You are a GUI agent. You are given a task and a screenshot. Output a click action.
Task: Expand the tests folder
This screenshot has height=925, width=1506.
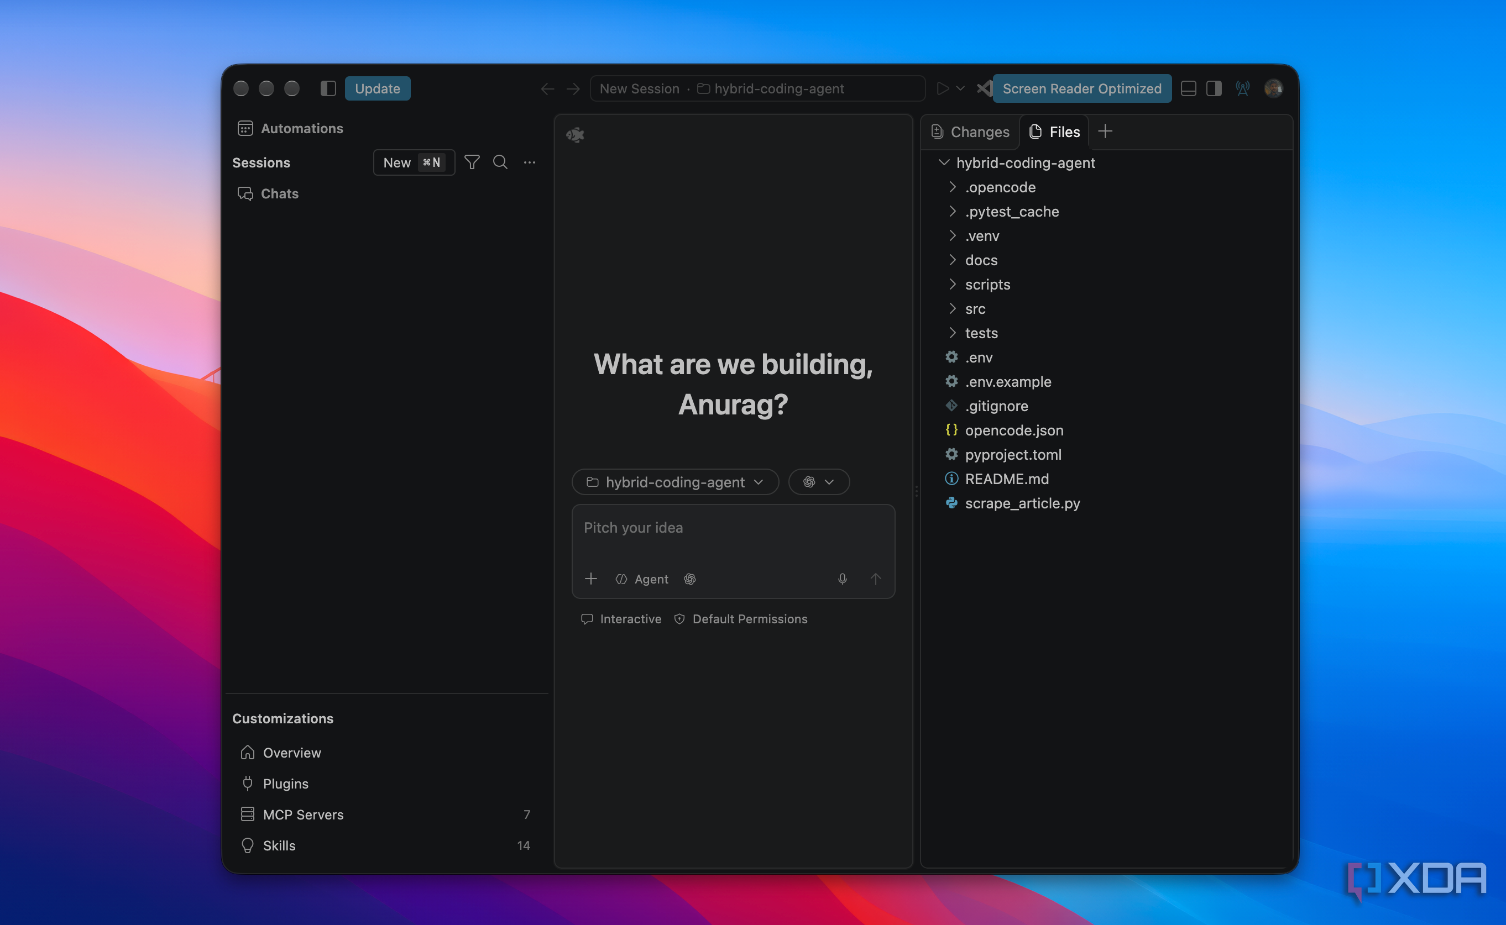tap(952, 333)
